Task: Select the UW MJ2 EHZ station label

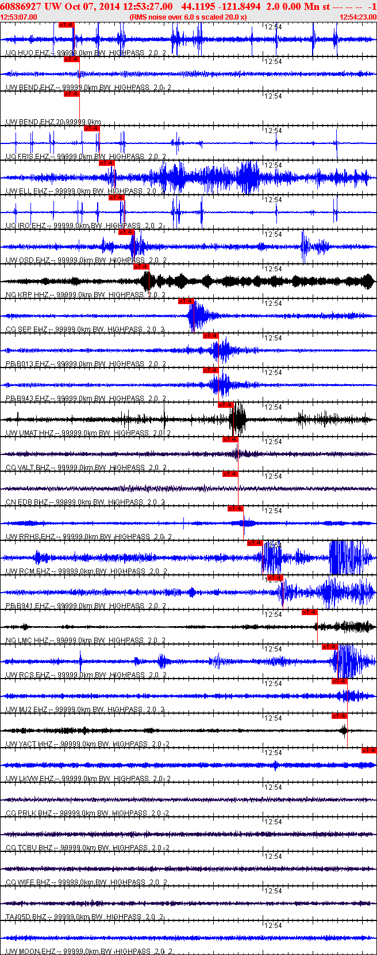Action: pos(86,710)
